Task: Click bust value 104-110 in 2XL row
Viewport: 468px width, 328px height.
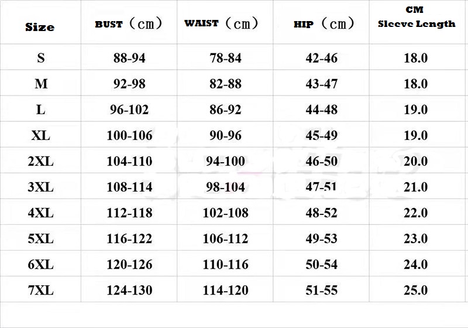Action: point(129,161)
